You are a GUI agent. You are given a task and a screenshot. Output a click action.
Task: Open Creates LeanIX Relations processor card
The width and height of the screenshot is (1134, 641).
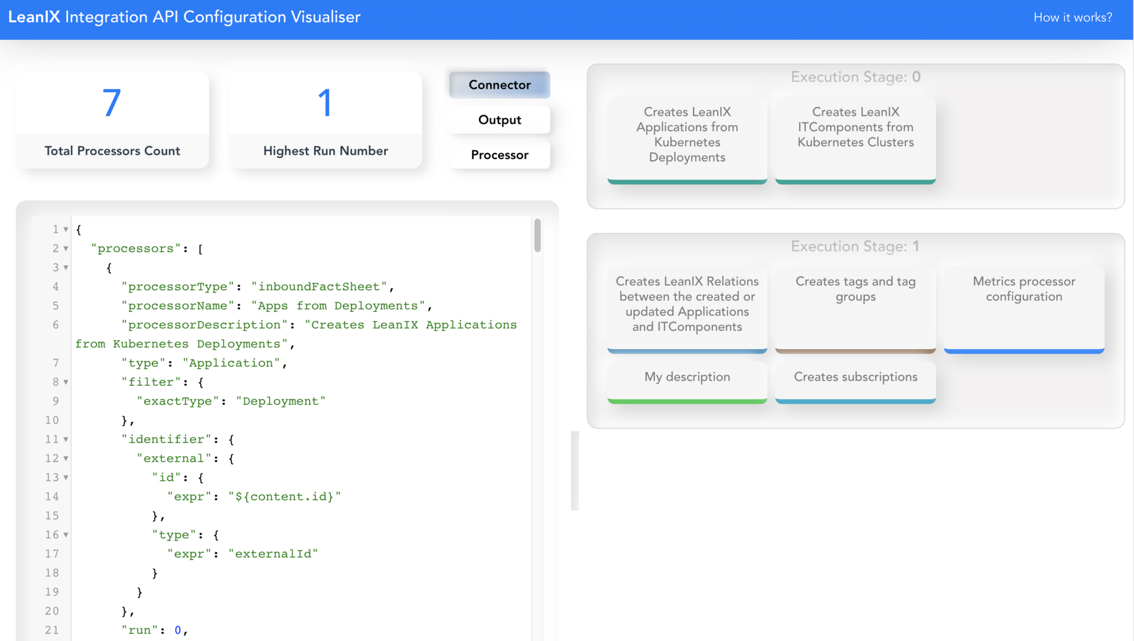(x=687, y=310)
